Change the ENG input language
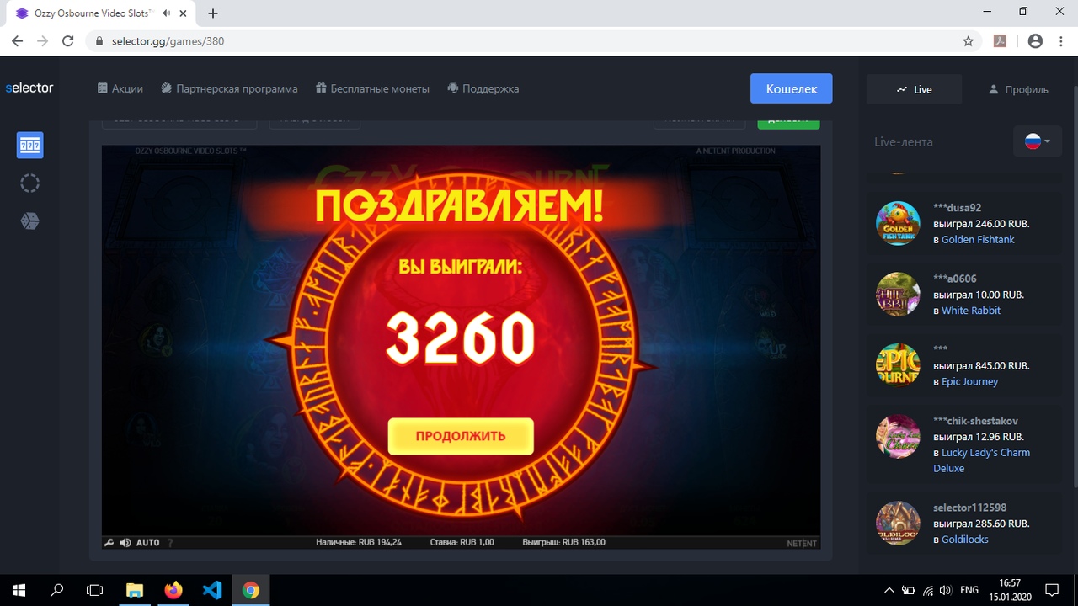The height and width of the screenshot is (606, 1078). (x=969, y=590)
